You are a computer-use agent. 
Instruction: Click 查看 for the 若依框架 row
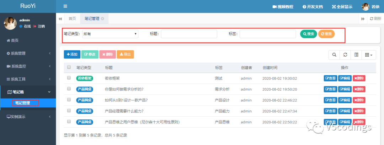point(330,78)
